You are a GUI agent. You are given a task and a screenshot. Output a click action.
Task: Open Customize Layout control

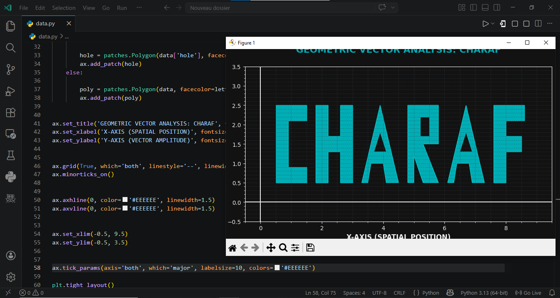[462, 8]
